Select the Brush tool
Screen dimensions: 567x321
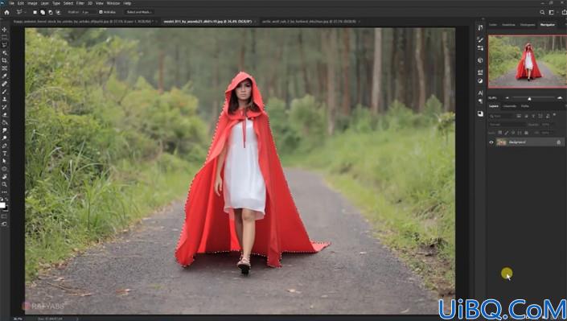tap(4, 92)
